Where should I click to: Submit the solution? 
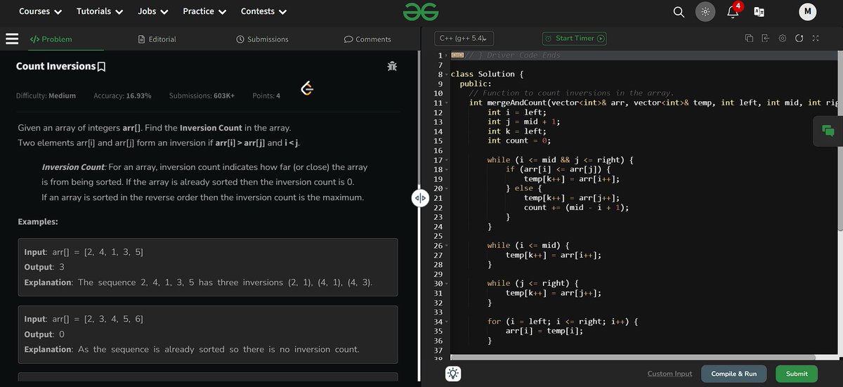(797, 374)
